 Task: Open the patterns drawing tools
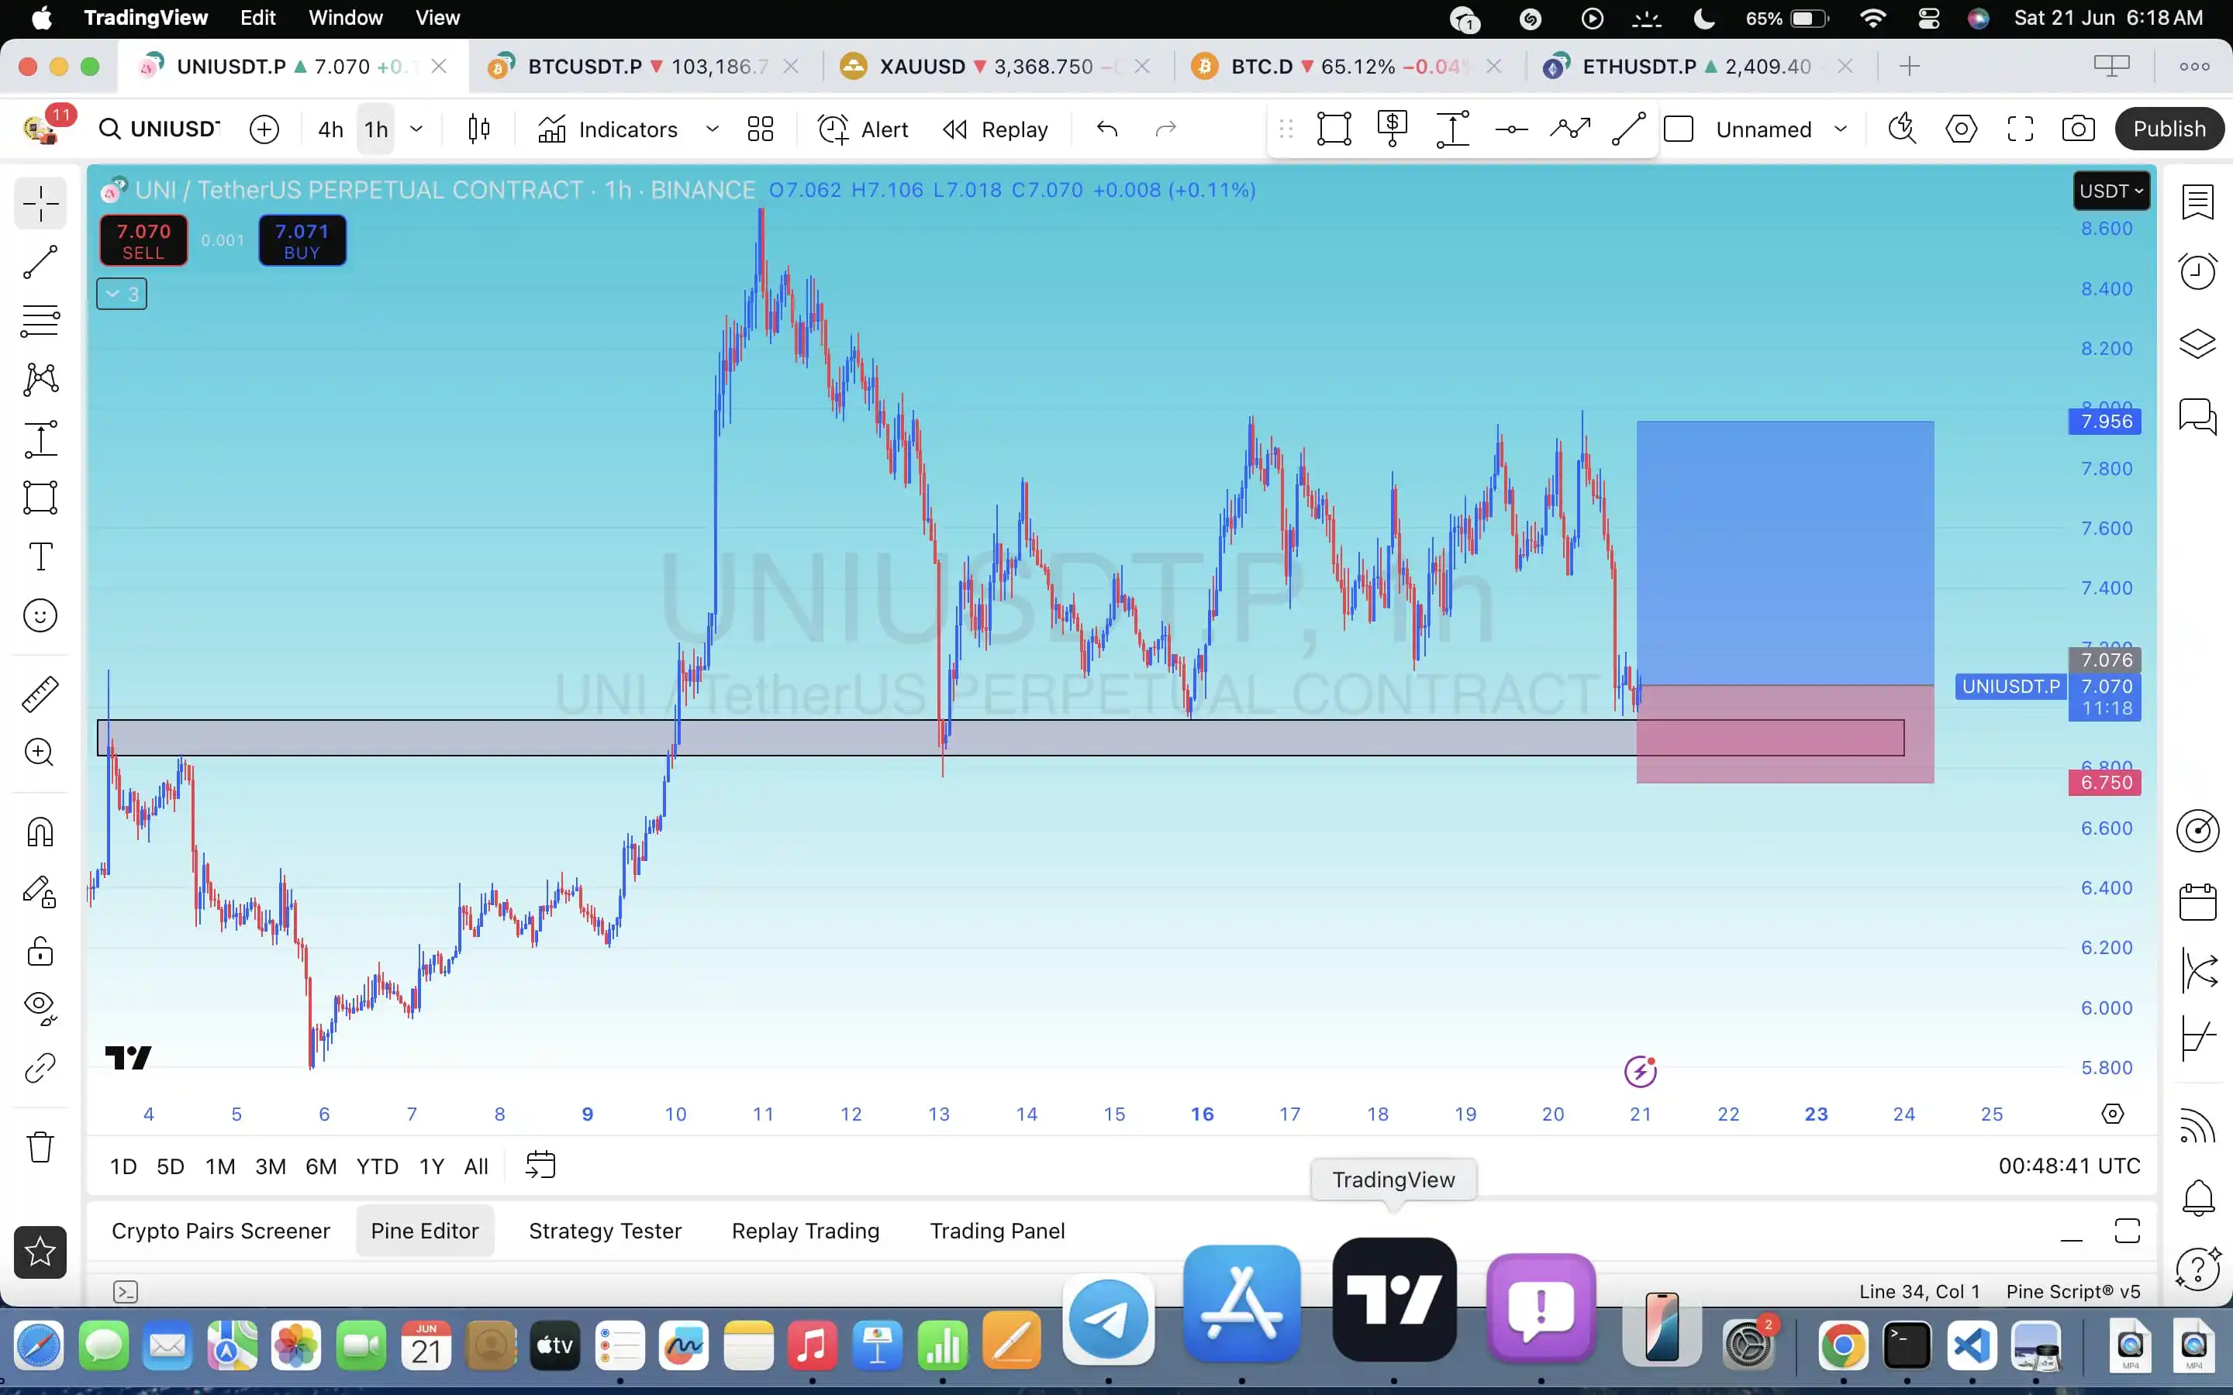tap(40, 379)
